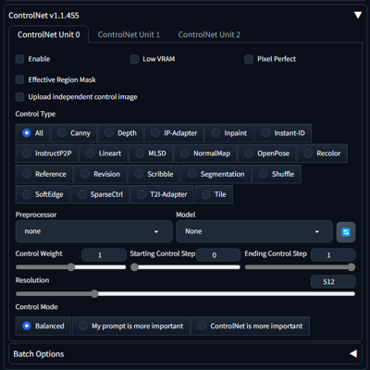Open the Preprocessor dropdown
The image size is (370, 370).
93,231
